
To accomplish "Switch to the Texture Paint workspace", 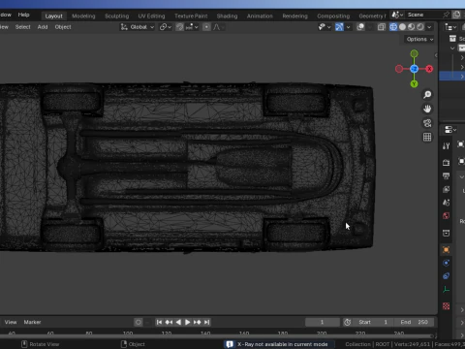I will pos(191,16).
